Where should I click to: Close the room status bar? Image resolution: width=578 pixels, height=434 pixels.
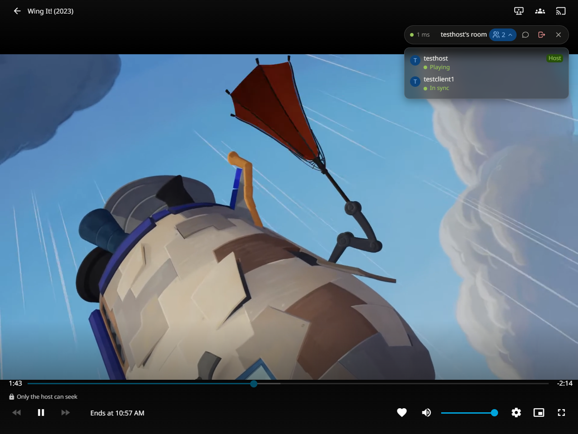coord(559,35)
